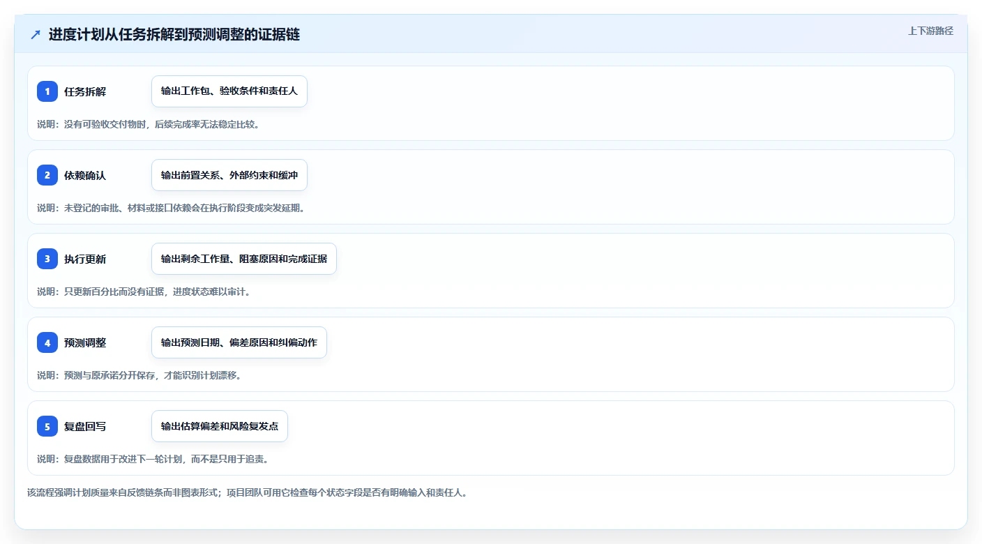The image size is (982, 544).
Task: Select step number badge 2
Action: [47, 175]
